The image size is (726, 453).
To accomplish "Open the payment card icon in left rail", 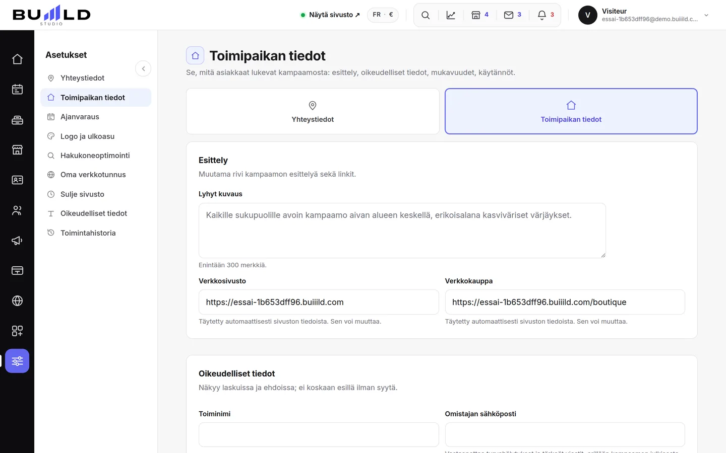I will coord(17,271).
